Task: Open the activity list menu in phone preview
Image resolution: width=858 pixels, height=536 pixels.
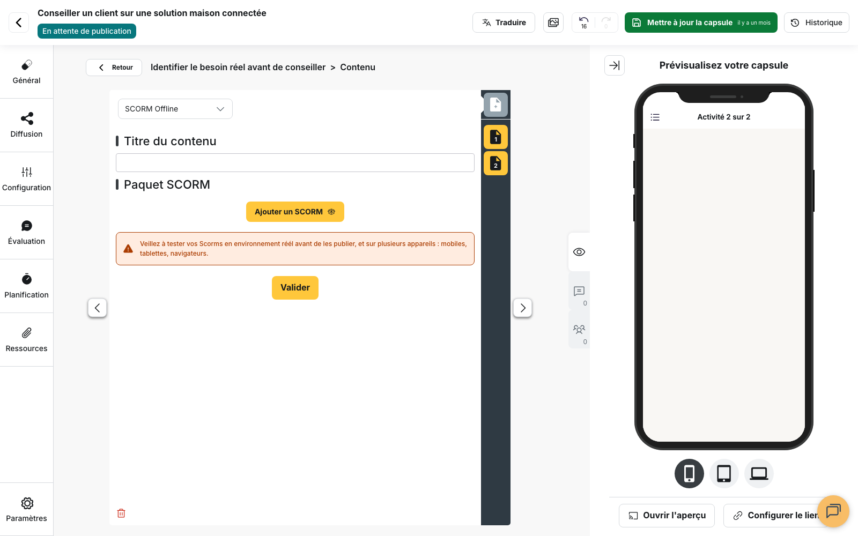Action: (655, 117)
